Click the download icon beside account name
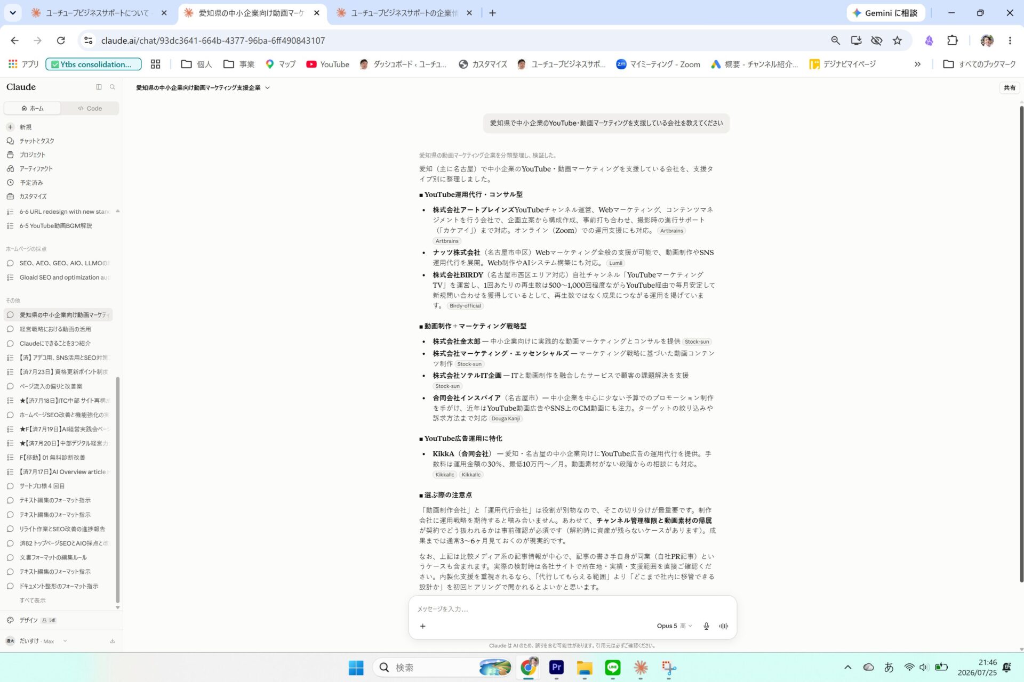This screenshot has height=682, width=1024. pyautogui.click(x=113, y=641)
